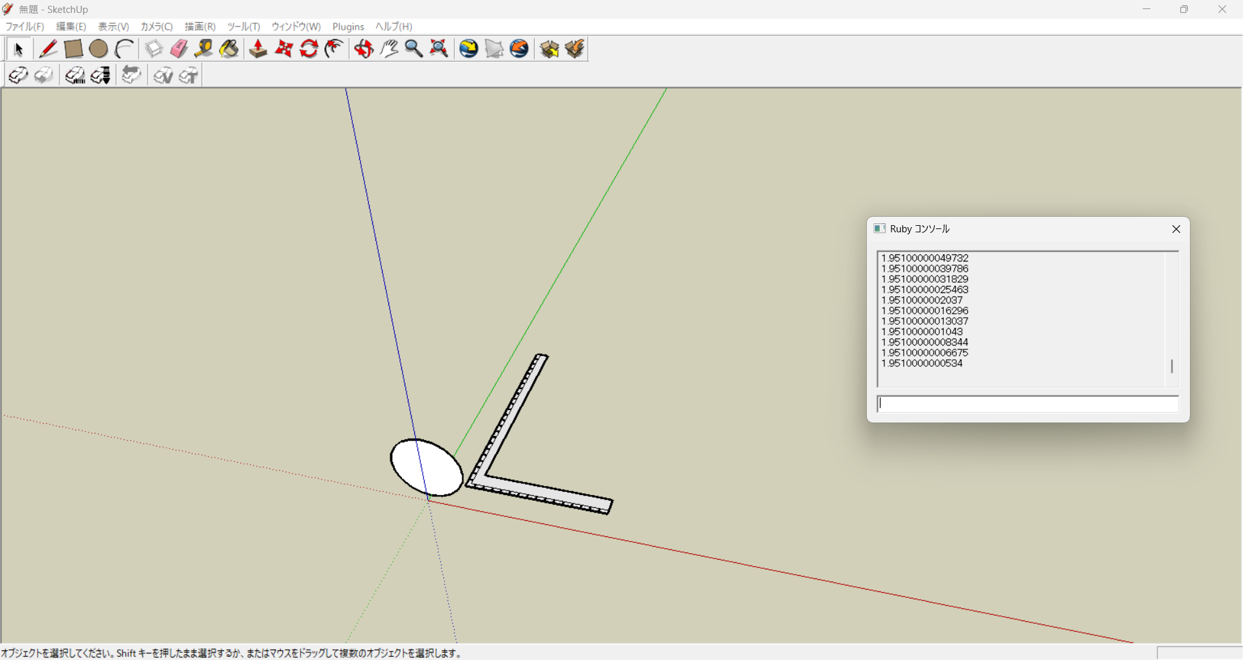Select the Zoom magnifier tool

click(414, 49)
